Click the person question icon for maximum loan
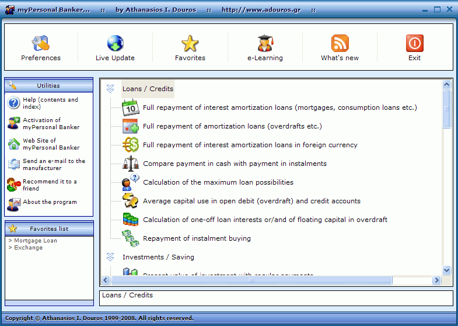Viewport: 458px width, 326px height. 130,182
